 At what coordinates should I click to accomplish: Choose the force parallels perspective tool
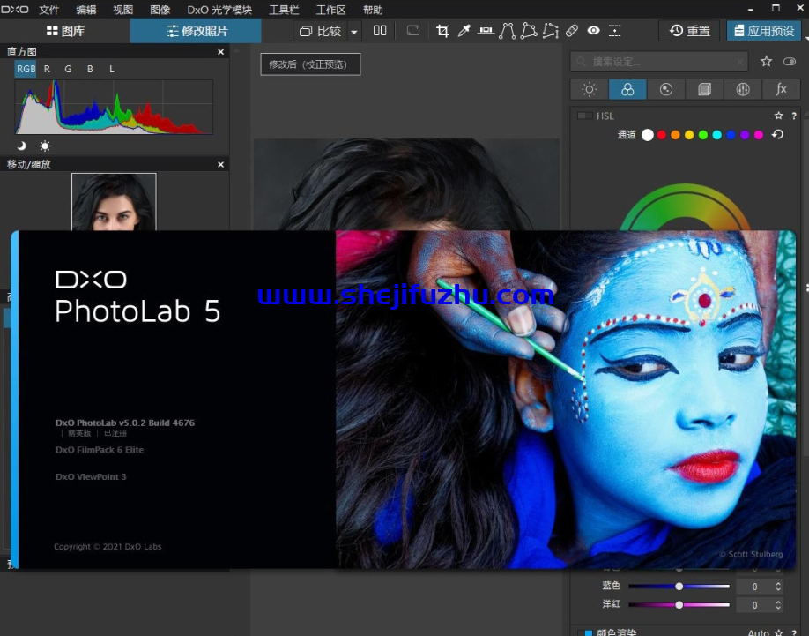tap(508, 31)
